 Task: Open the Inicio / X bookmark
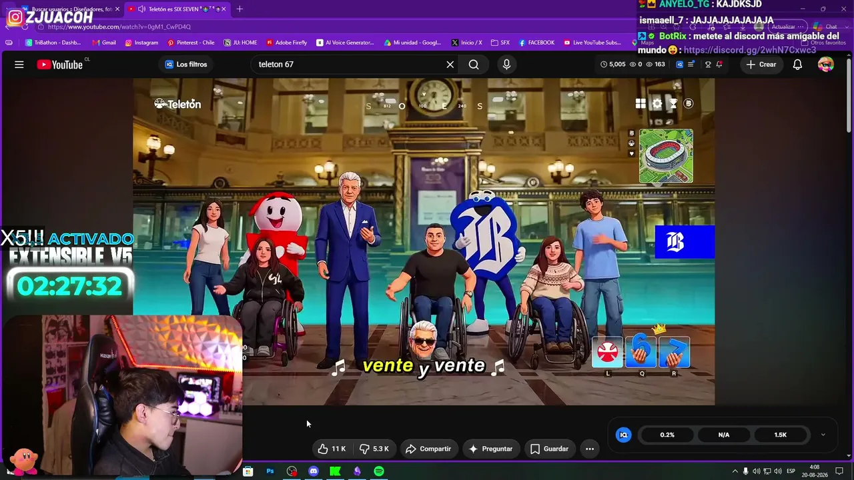[466, 43]
